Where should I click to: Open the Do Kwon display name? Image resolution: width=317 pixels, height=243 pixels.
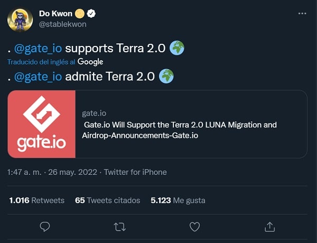pyautogui.click(x=56, y=14)
